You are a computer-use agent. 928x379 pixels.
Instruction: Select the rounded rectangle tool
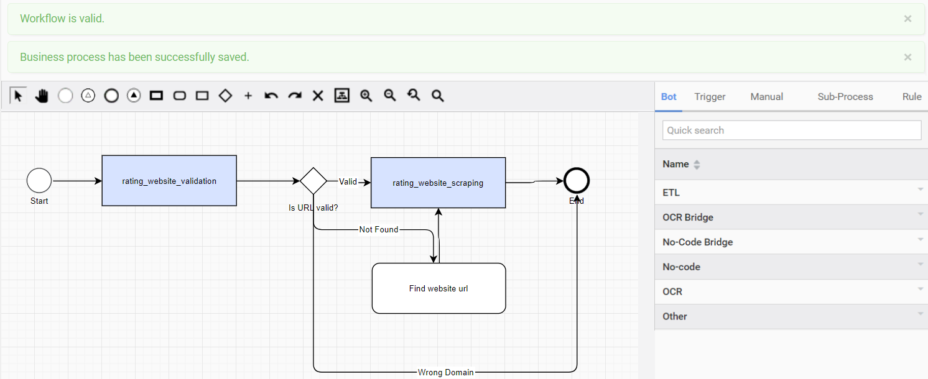point(179,96)
